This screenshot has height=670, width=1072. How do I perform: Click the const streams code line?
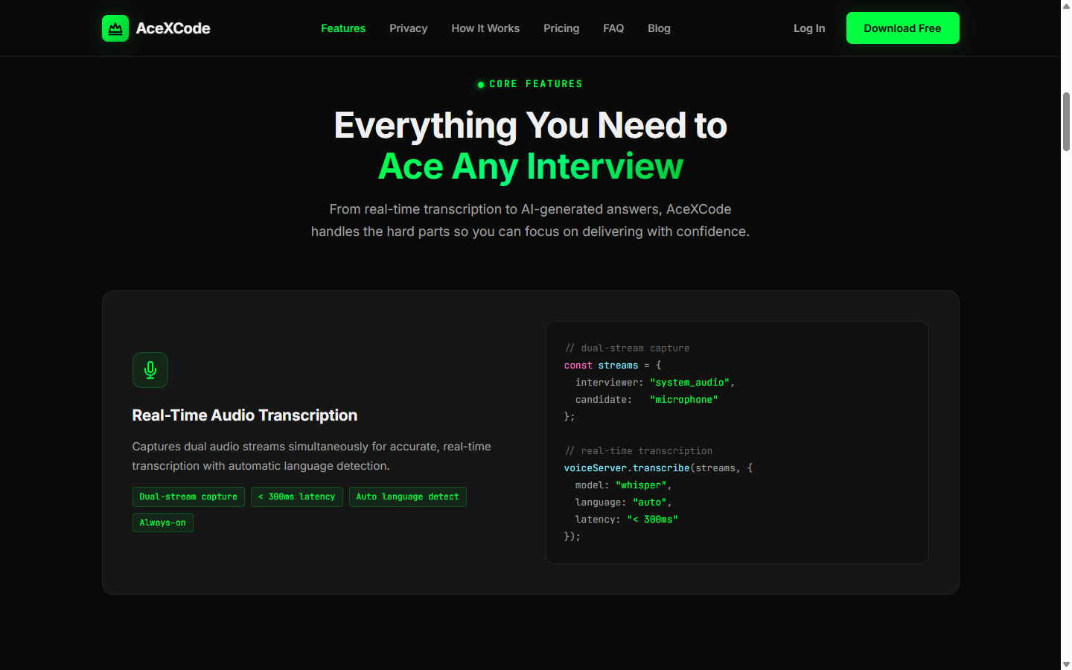click(613, 366)
